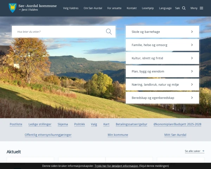211x169 pixels.
Task: Open the Velg Valdres menu item
Action: (x=71, y=8)
